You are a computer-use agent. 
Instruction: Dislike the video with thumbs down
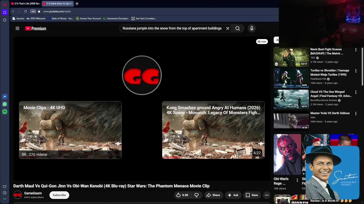point(197,195)
